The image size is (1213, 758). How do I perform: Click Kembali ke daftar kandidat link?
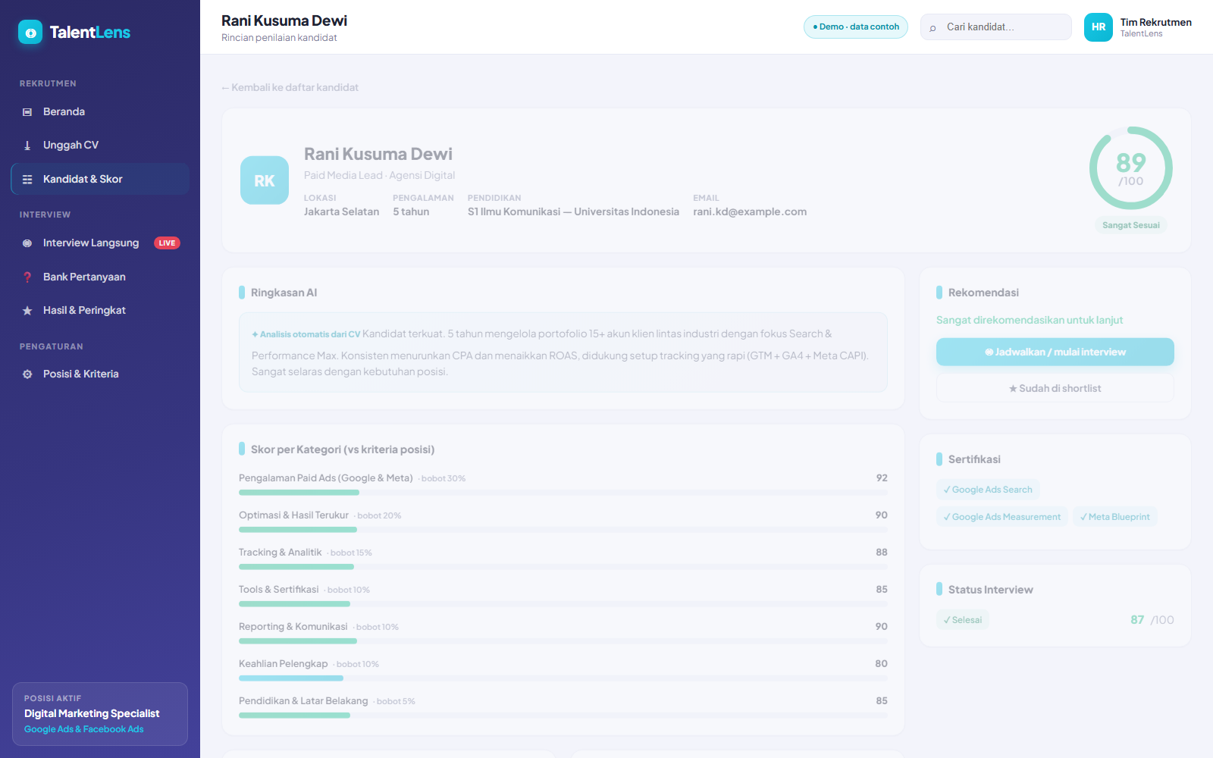tap(290, 87)
